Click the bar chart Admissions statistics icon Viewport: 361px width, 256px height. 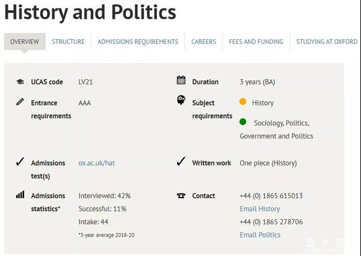(x=20, y=195)
